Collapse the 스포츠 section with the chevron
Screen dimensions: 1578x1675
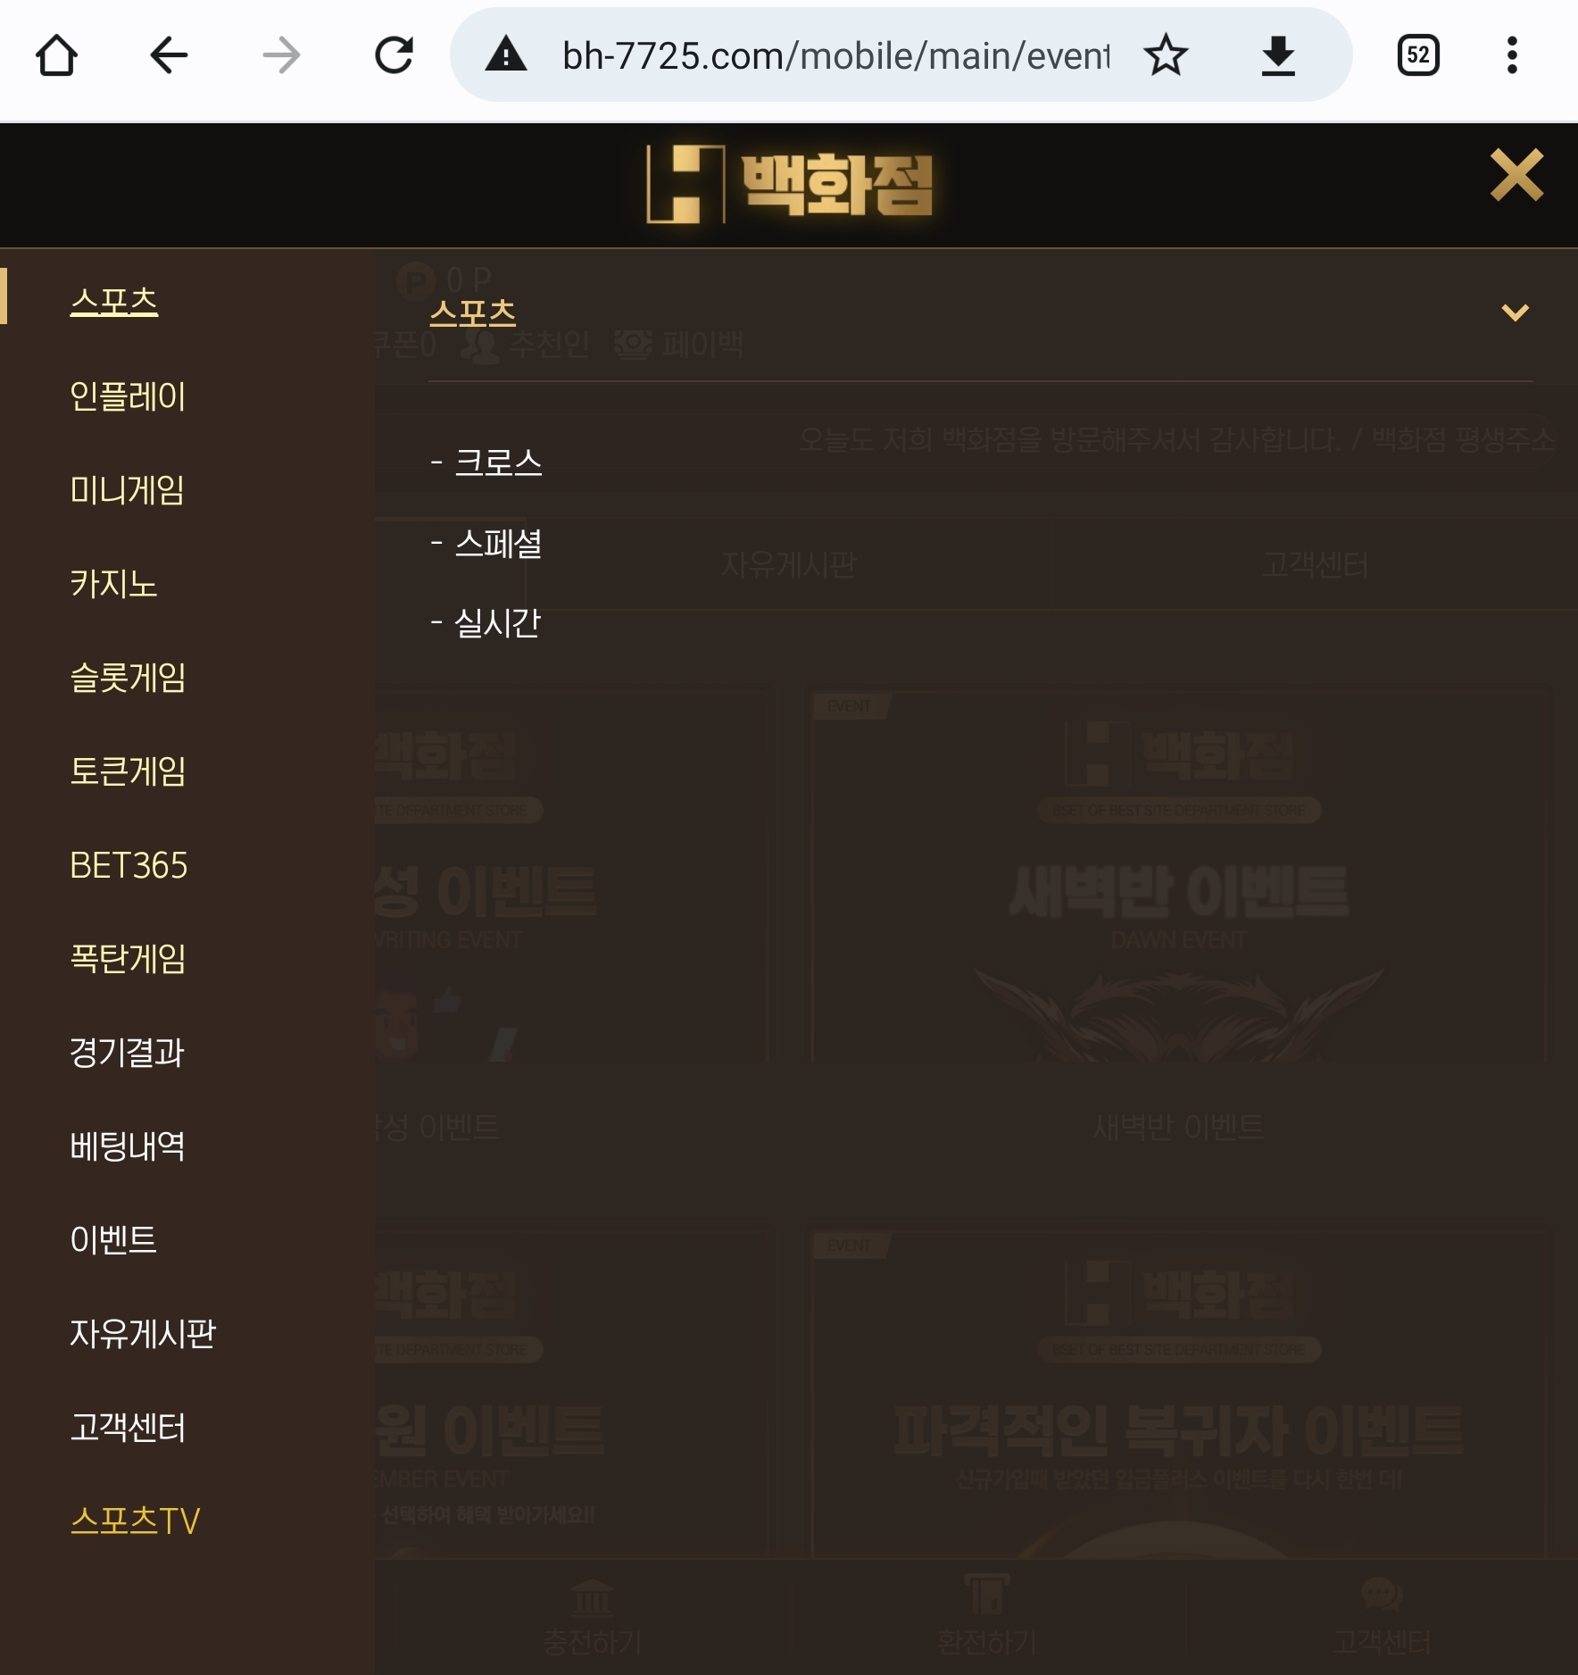(x=1515, y=312)
